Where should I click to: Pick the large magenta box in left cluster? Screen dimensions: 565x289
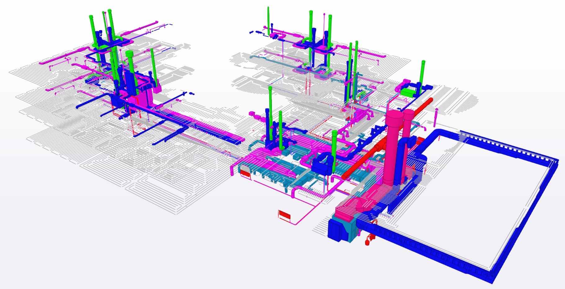(x=144, y=96)
